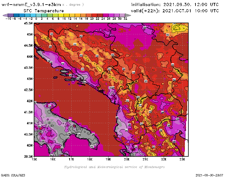229x177 pixels.
Task: Click the "22E" longitude label
Action: click(x=164, y=159)
